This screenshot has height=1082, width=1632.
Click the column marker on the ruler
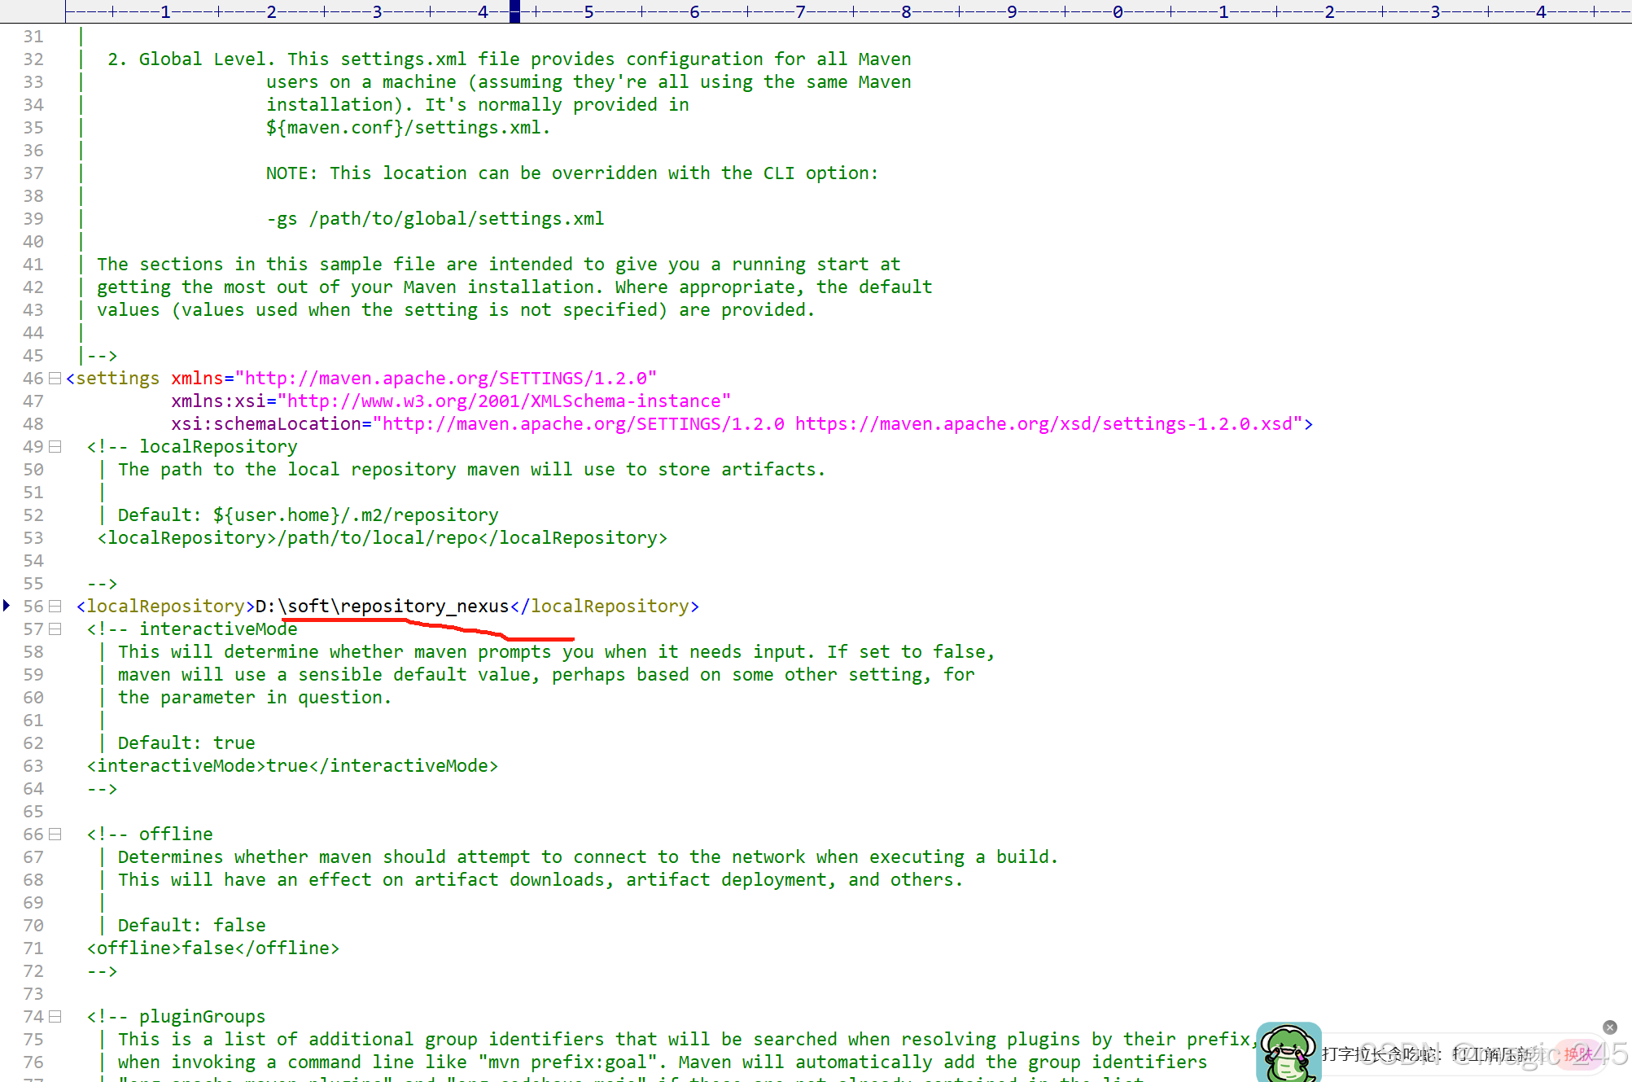[x=514, y=11]
